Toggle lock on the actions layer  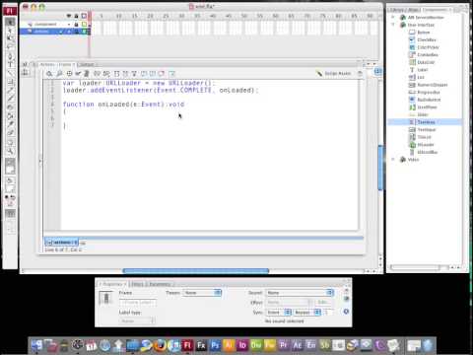pos(76,32)
